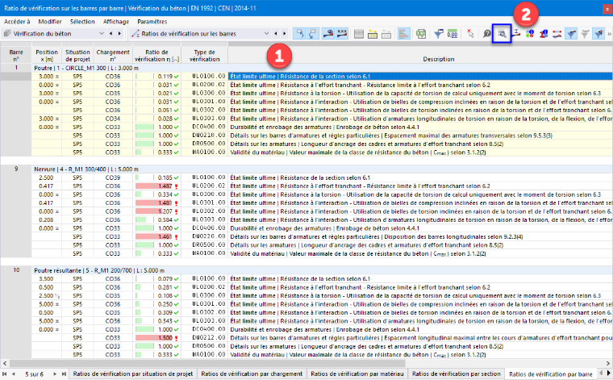The height and width of the screenshot is (380, 613).
Task: Go to previous item beside Vérification du béton
Action: click(111, 34)
